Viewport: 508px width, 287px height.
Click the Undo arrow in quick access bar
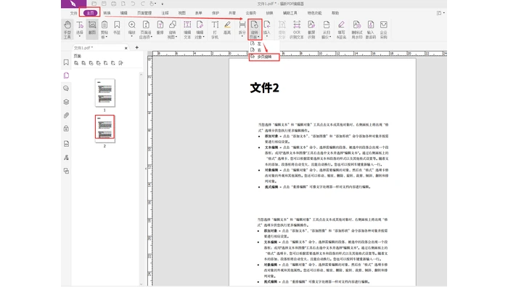(133, 4)
